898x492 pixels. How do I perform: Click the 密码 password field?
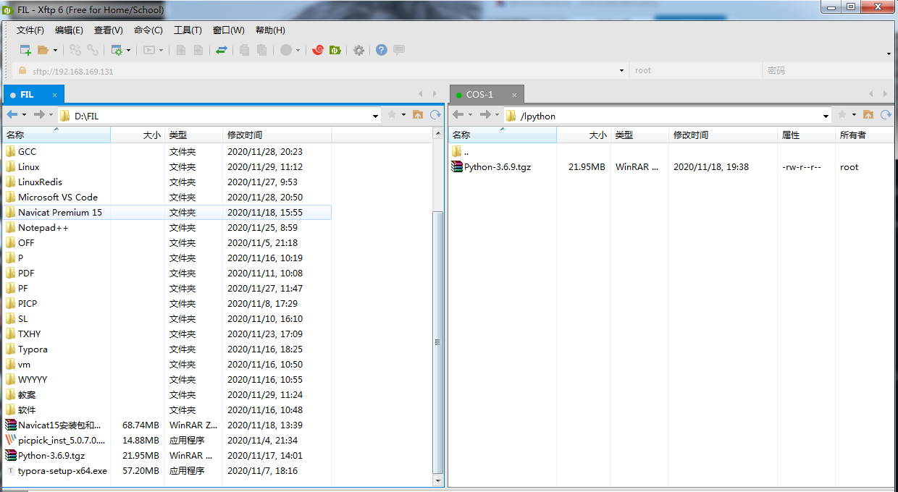click(x=828, y=71)
